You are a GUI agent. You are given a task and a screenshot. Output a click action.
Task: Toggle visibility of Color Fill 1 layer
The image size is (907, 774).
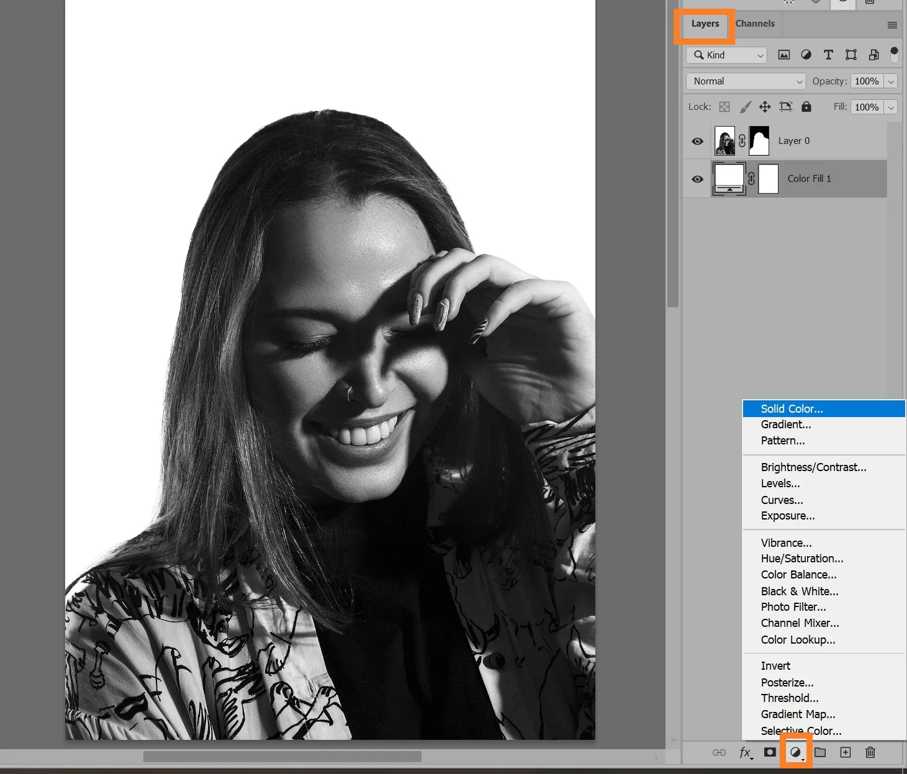click(698, 179)
